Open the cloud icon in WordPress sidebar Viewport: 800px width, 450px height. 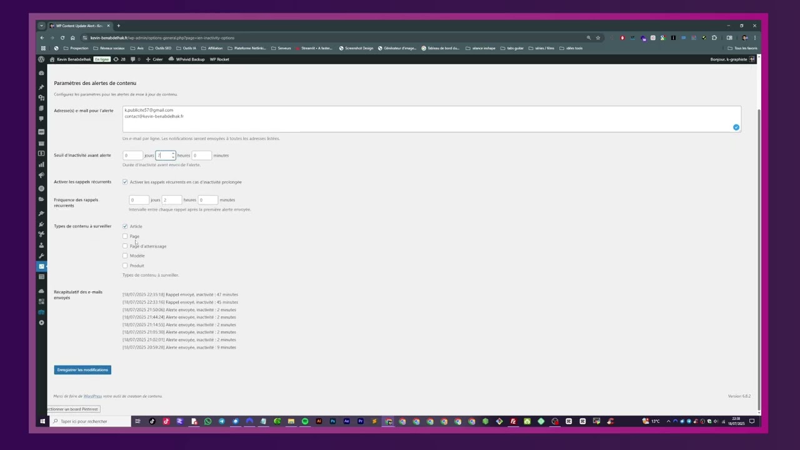click(41, 291)
